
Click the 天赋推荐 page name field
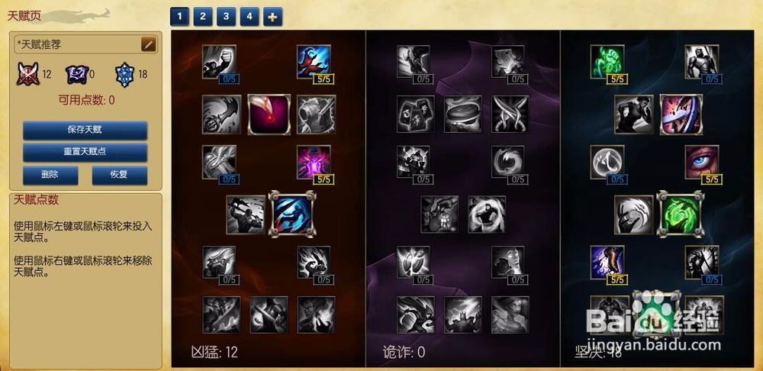[x=78, y=44]
